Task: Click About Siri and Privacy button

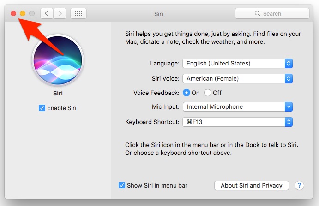Action: pos(252,185)
